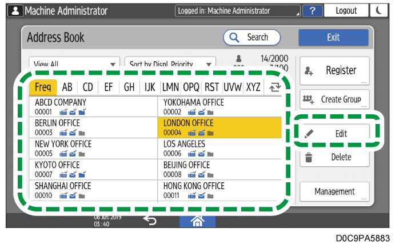Click the trash Delete icon
The height and width of the screenshot is (244, 395).
(x=309, y=157)
